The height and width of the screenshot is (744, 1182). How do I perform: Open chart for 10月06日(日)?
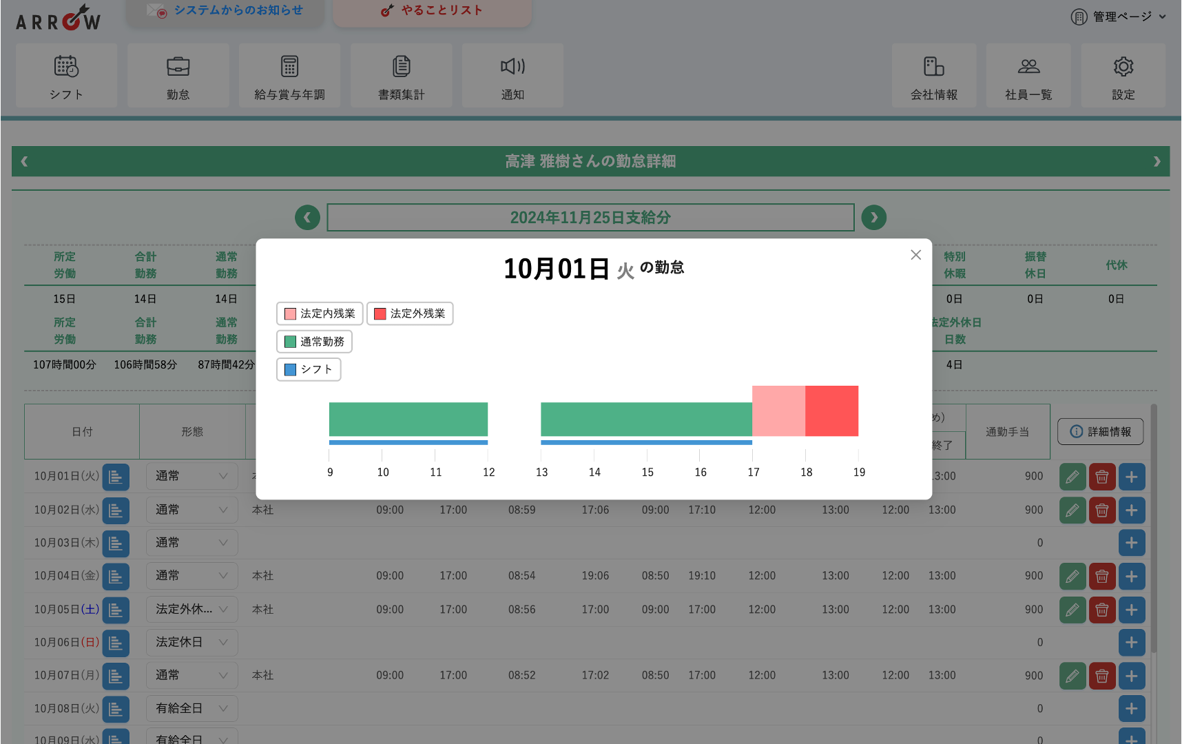click(116, 643)
